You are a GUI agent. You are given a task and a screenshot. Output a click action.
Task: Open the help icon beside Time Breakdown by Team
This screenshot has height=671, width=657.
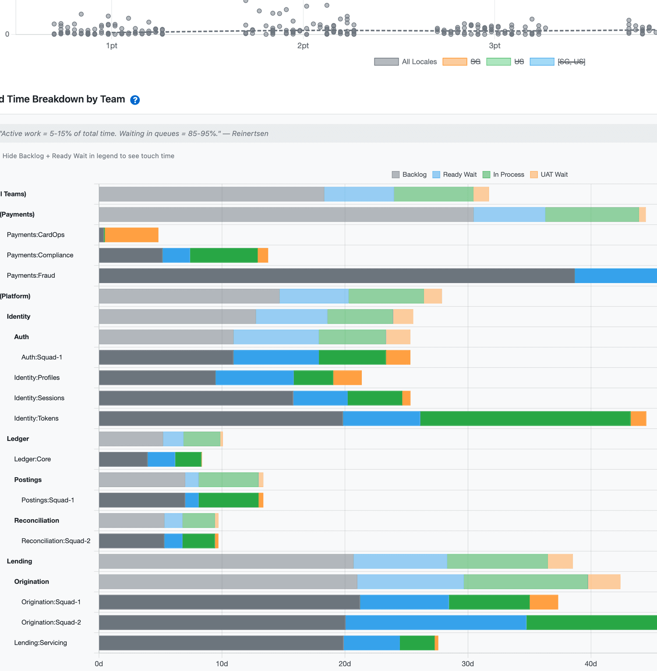tap(135, 100)
